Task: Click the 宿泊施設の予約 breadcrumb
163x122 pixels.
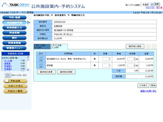Action: [41, 15]
